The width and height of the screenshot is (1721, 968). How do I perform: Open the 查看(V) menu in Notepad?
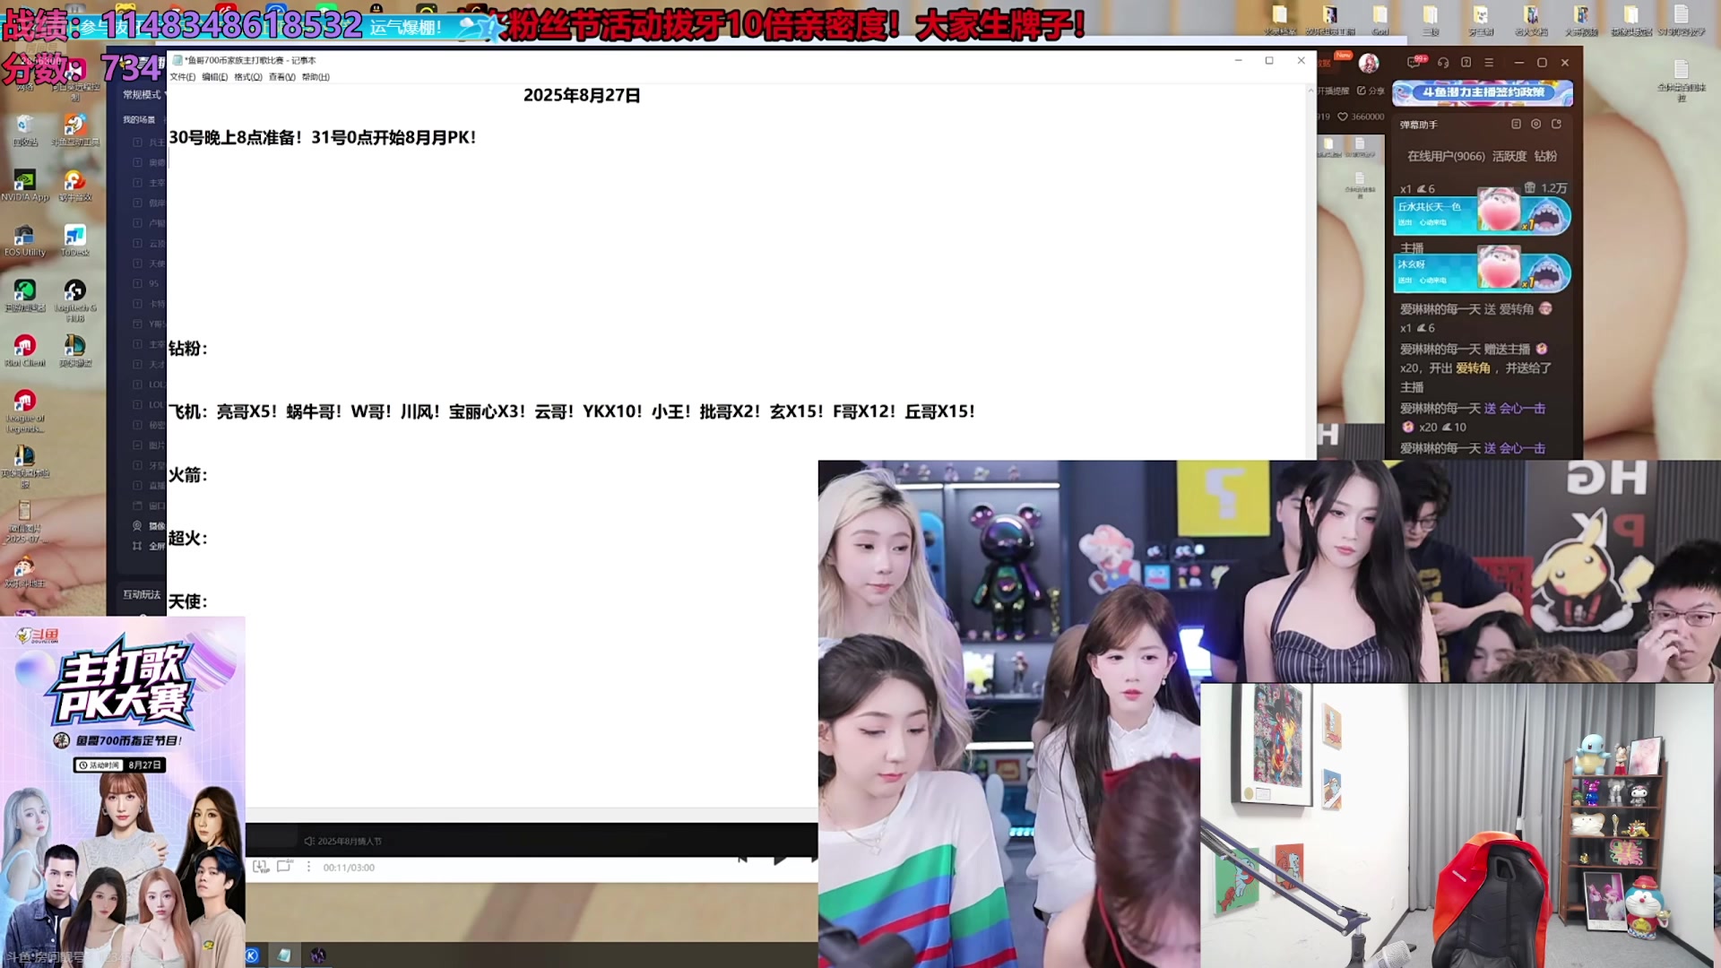click(x=281, y=77)
